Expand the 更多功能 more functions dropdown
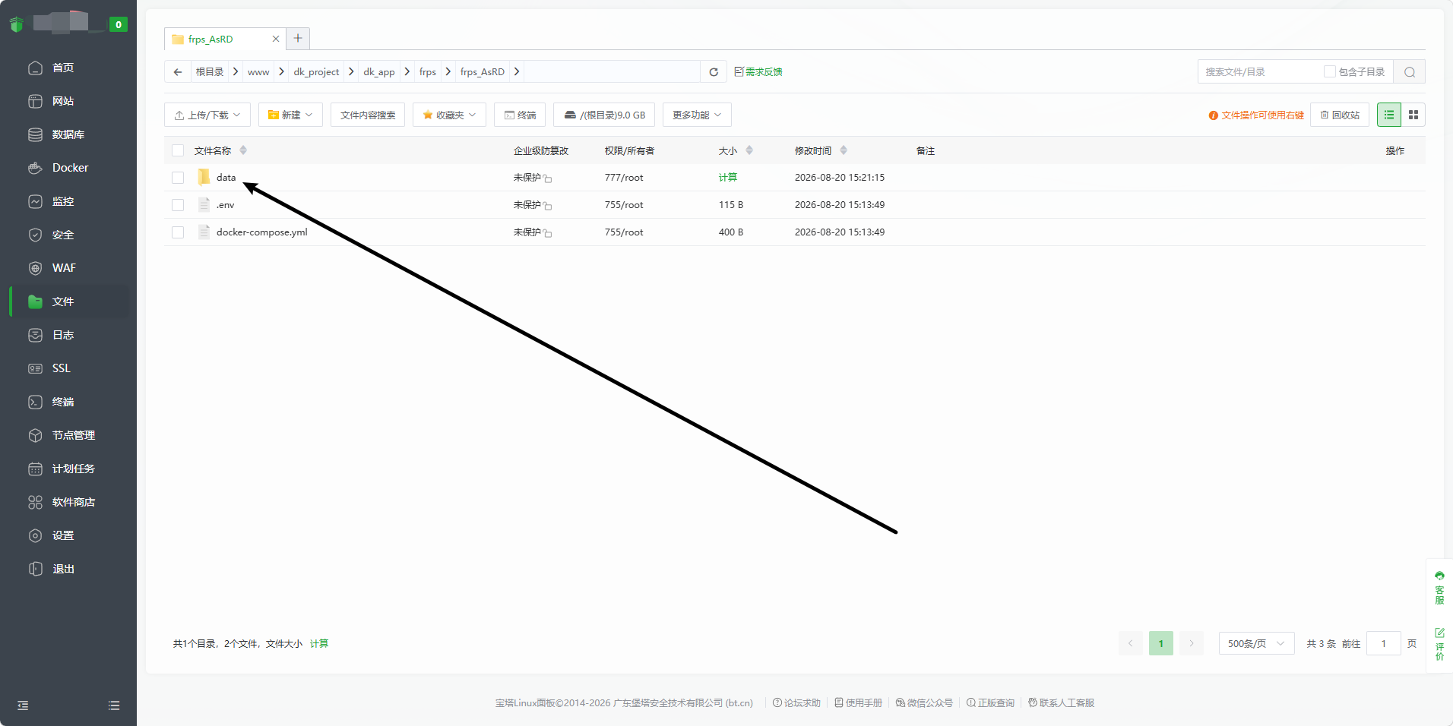 coord(697,115)
